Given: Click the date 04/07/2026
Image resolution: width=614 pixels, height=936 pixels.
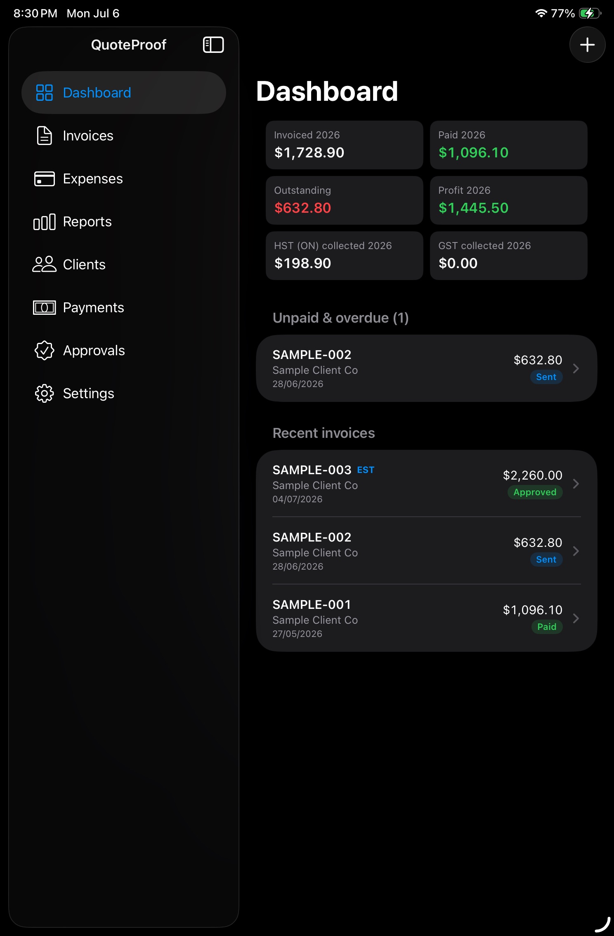Looking at the screenshot, I should coord(298,499).
